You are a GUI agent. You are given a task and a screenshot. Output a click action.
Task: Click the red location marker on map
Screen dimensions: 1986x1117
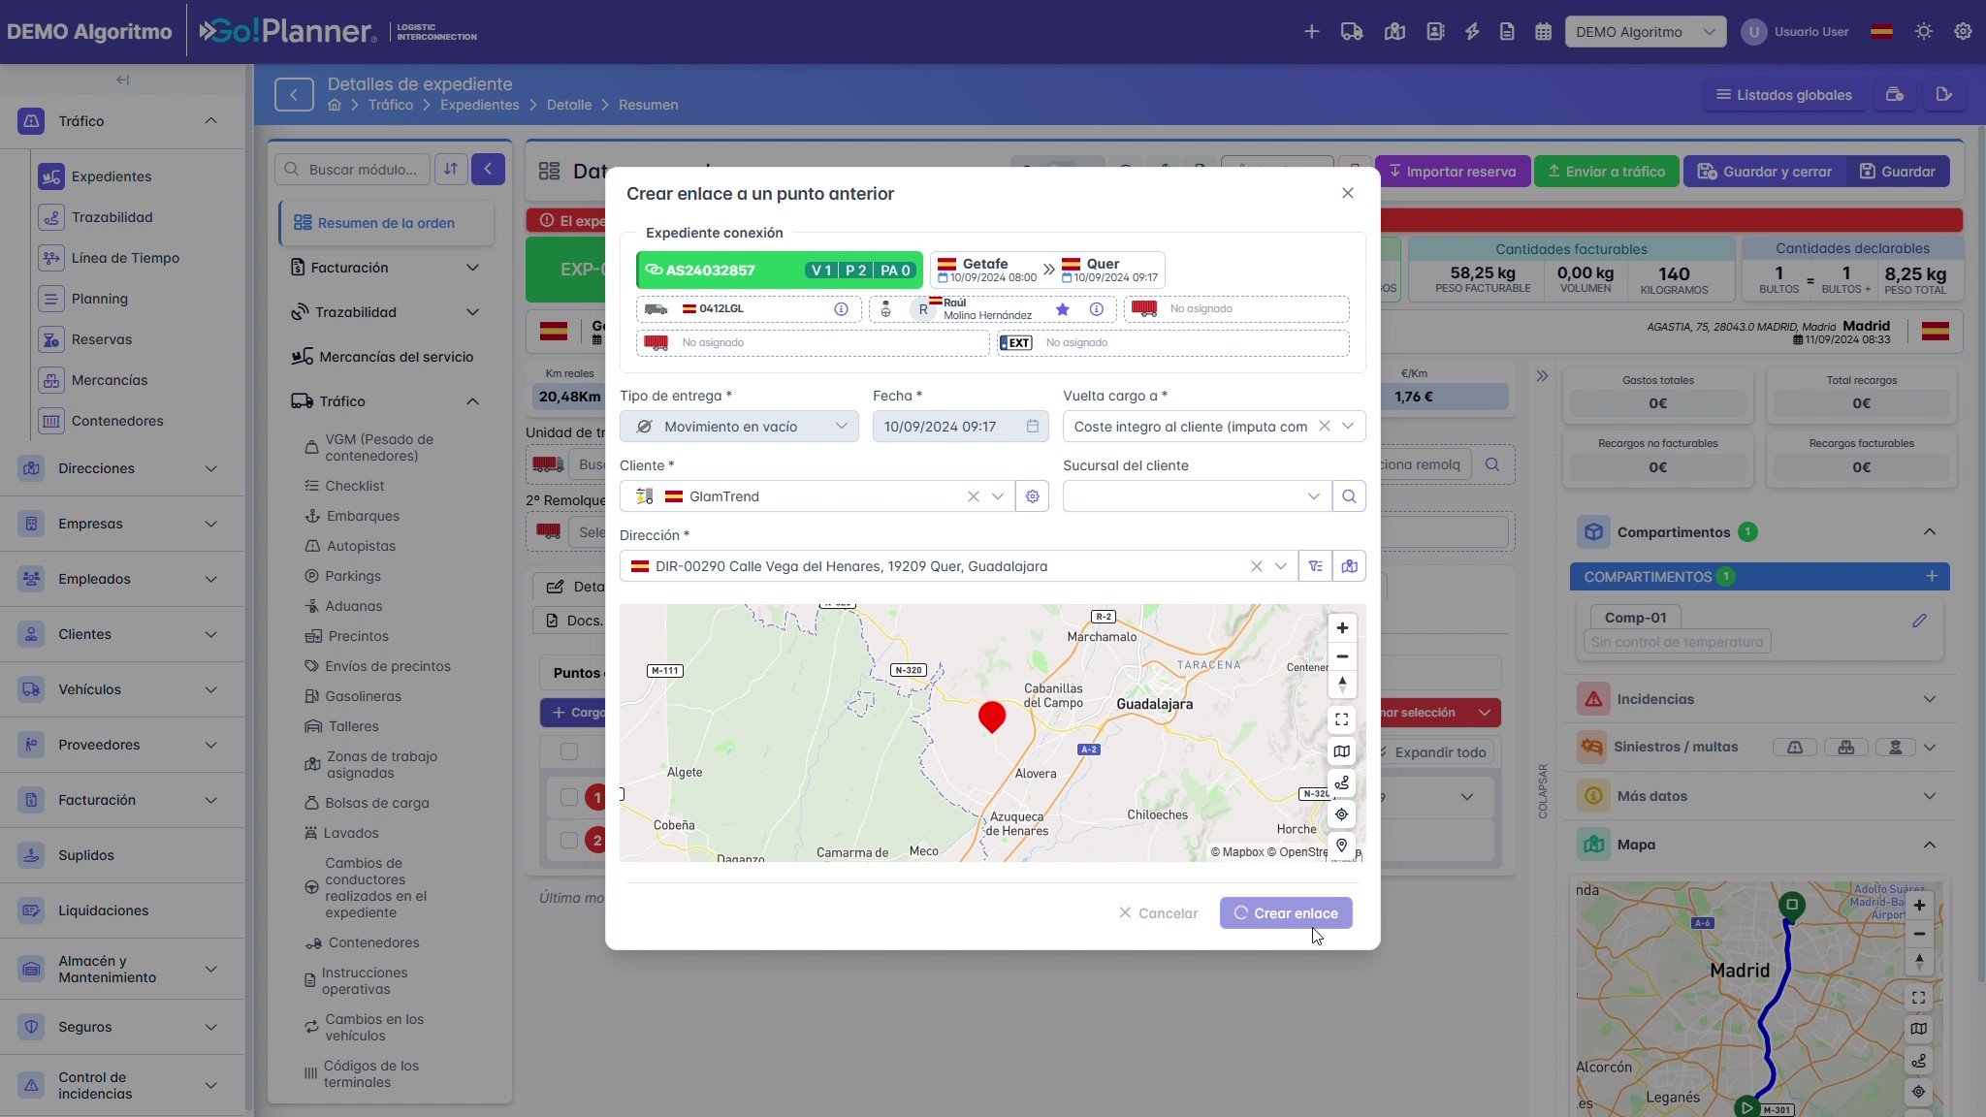tap(992, 718)
